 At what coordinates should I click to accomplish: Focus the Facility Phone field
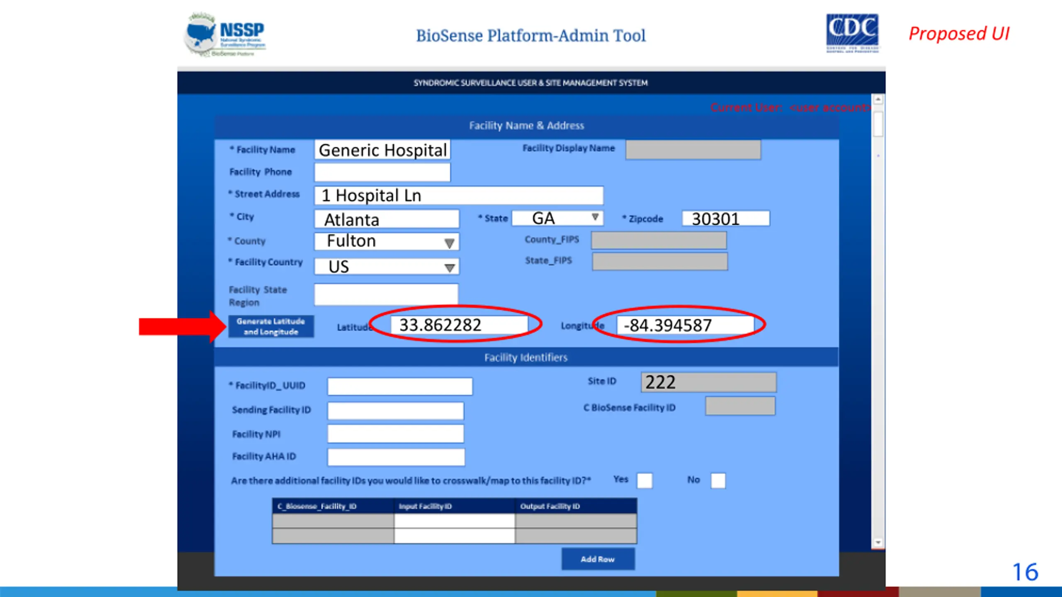(382, 172)
